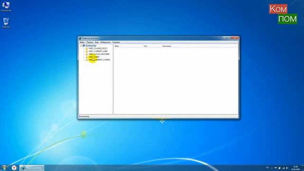Click the Компьютер desktop icon
Viewport: 304px width, 171px height.
click(6, 6)
